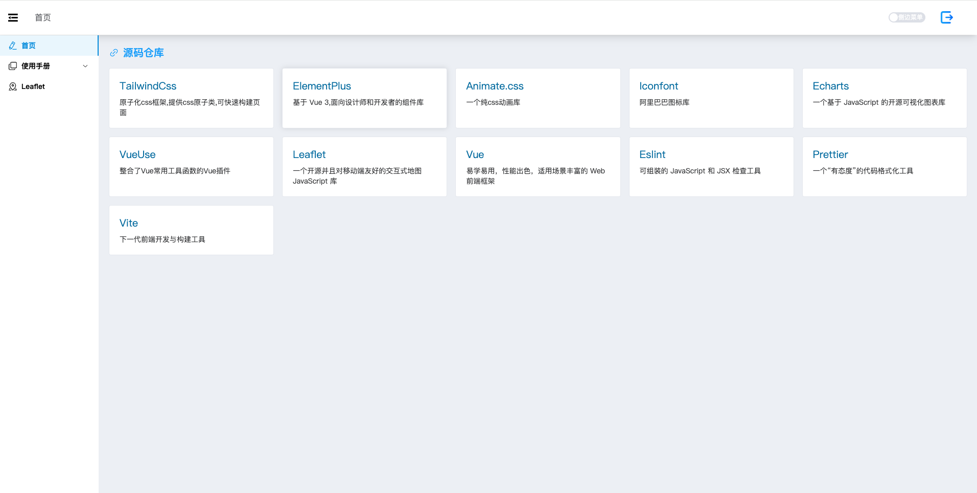
Task: Click the logout icon at top right
Action: tap(947, 17)
